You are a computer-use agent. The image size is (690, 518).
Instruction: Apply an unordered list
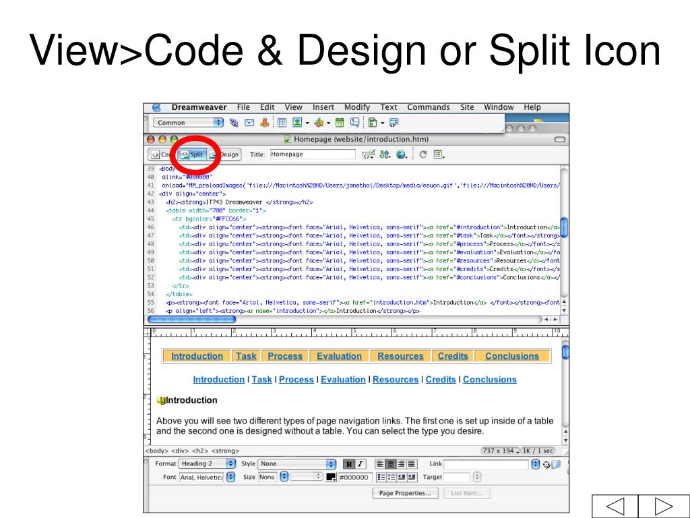[381, 477]
